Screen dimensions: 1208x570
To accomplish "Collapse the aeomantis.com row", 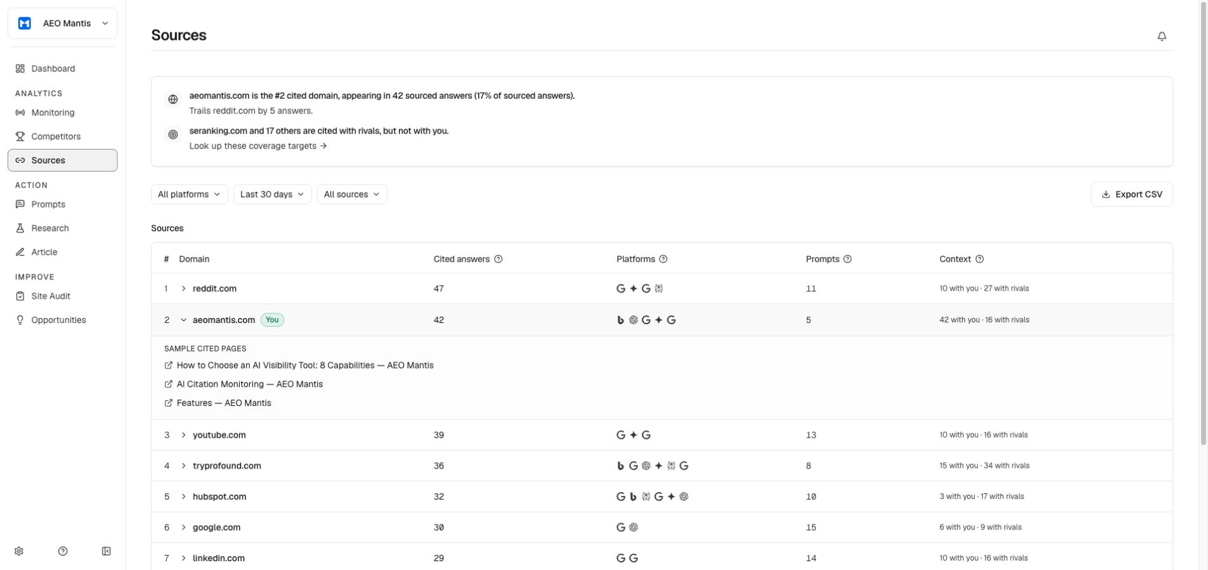I will [183, 320].
